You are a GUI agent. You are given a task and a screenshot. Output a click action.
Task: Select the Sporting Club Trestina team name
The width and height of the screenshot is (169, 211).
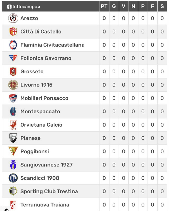[49, 191]
